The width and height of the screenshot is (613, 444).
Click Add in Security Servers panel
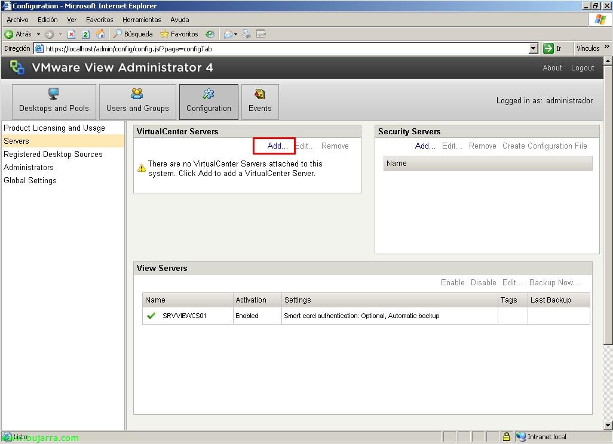(x=425, y=146)
